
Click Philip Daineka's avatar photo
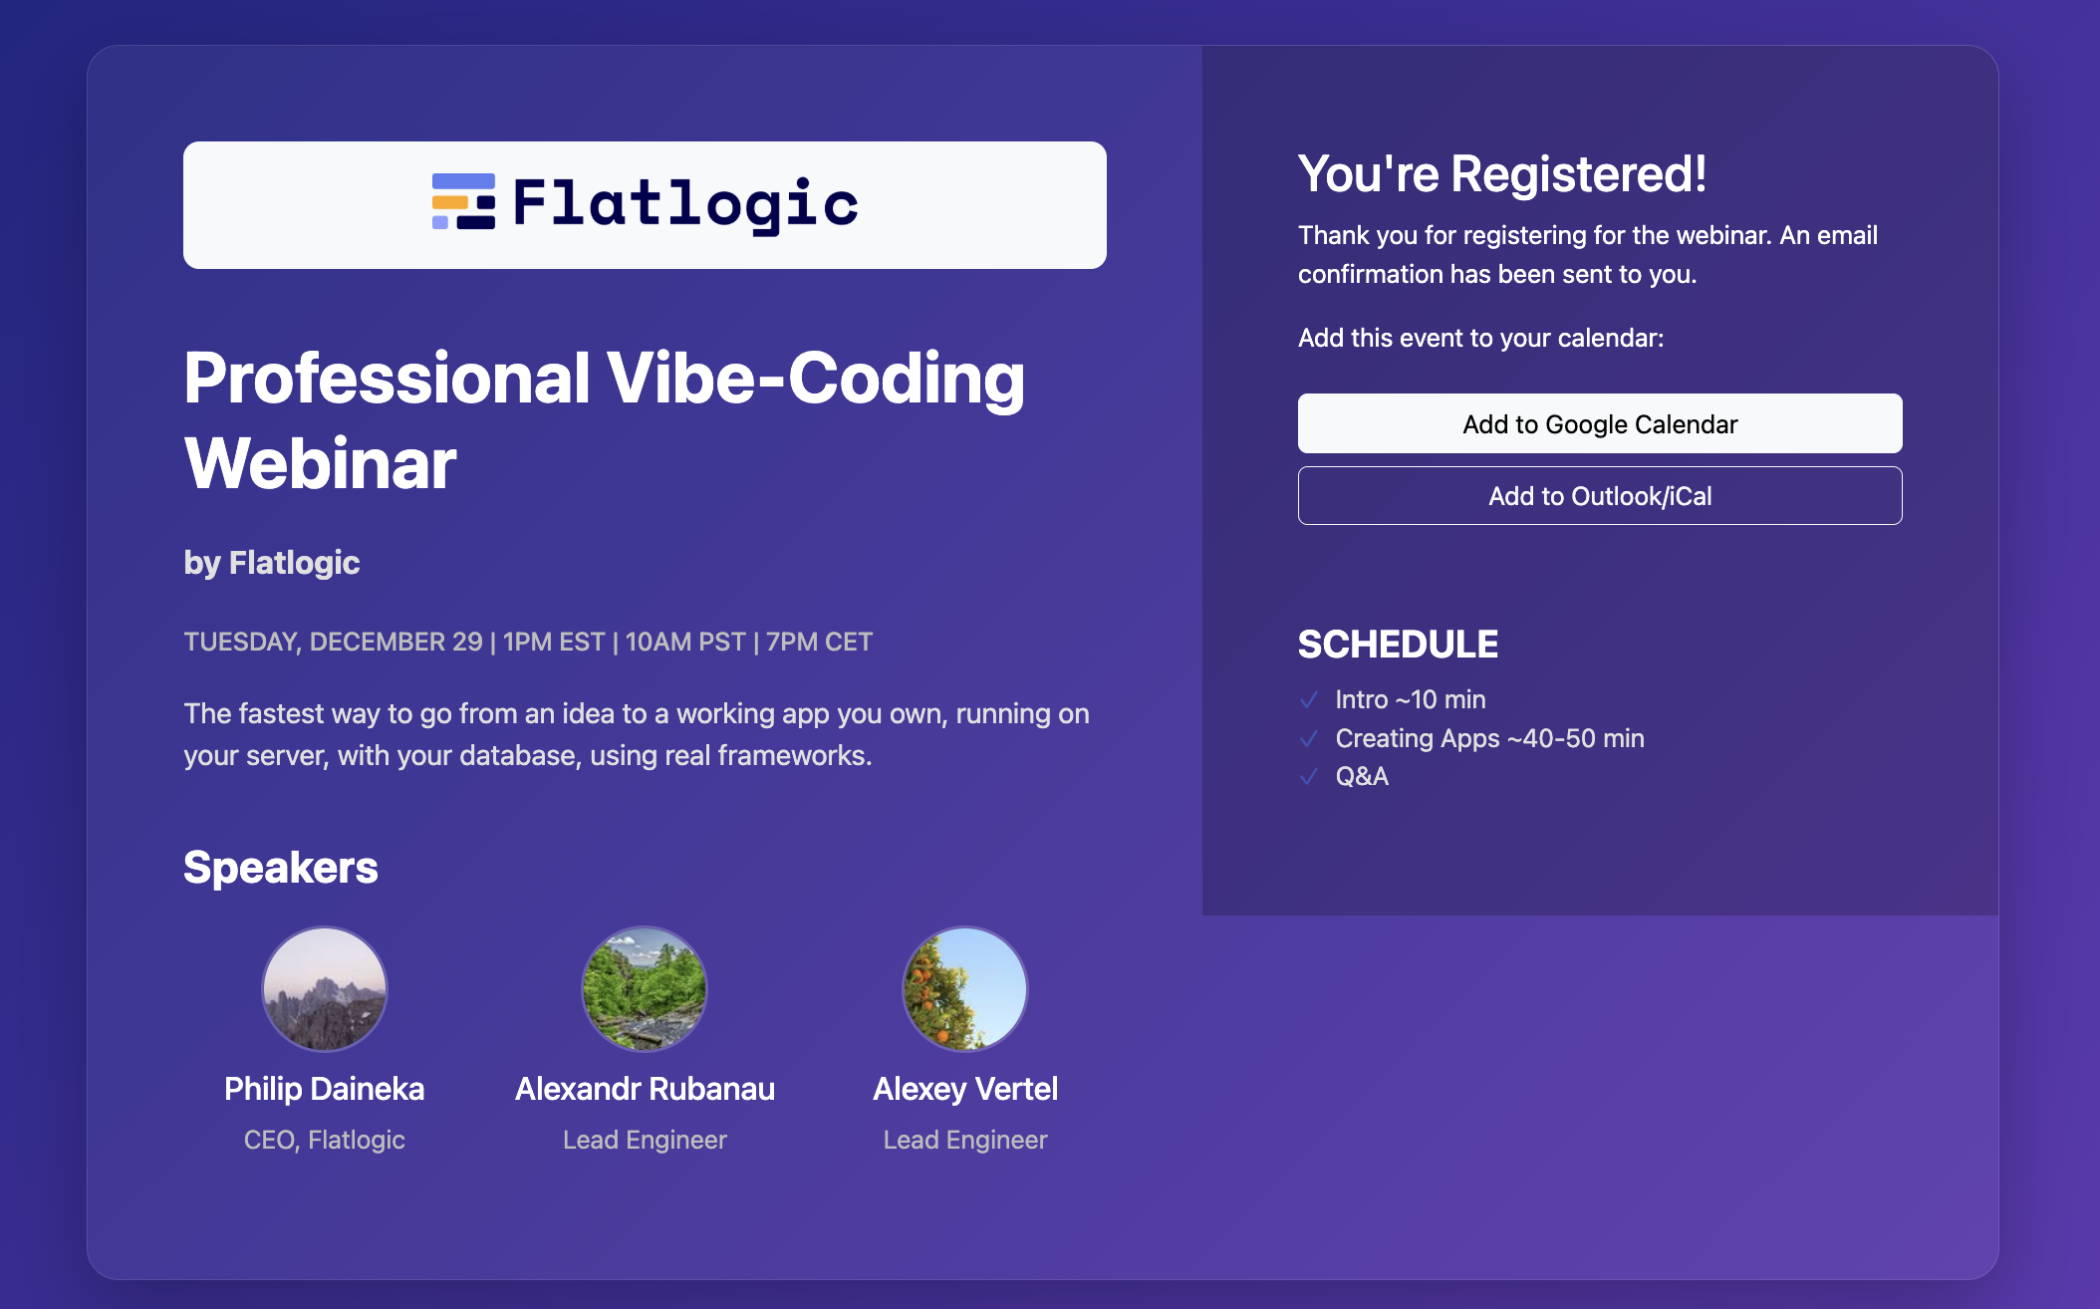(x=325, y=989)
